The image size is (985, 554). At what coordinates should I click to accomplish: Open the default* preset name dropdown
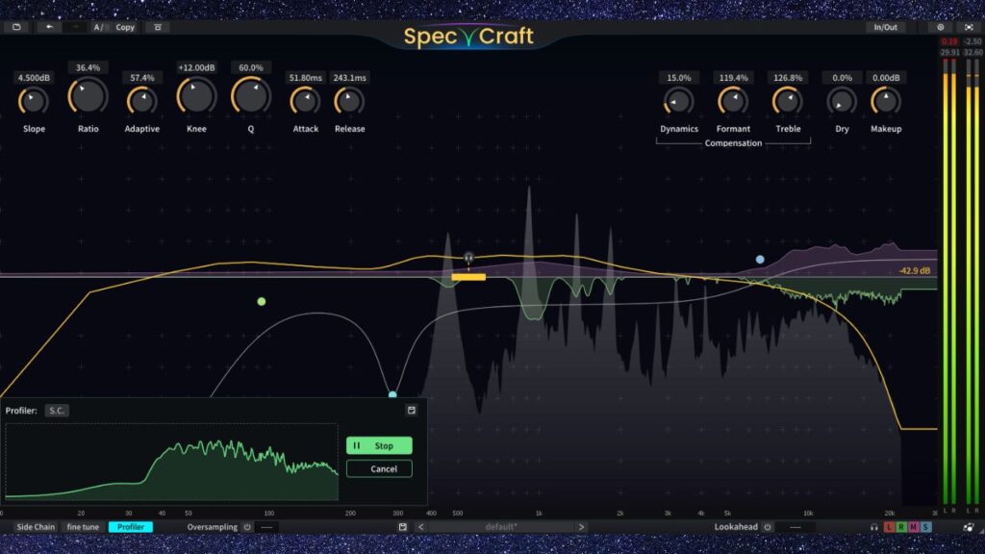coord(500,527)
